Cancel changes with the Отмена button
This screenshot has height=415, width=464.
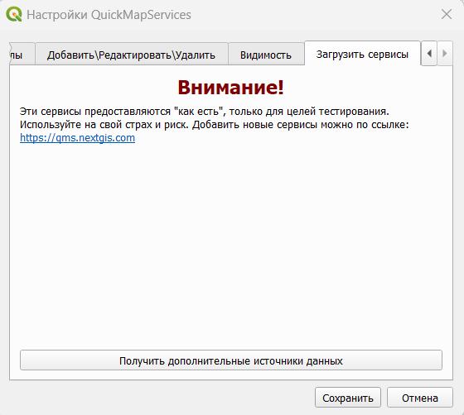pos(419,398)
